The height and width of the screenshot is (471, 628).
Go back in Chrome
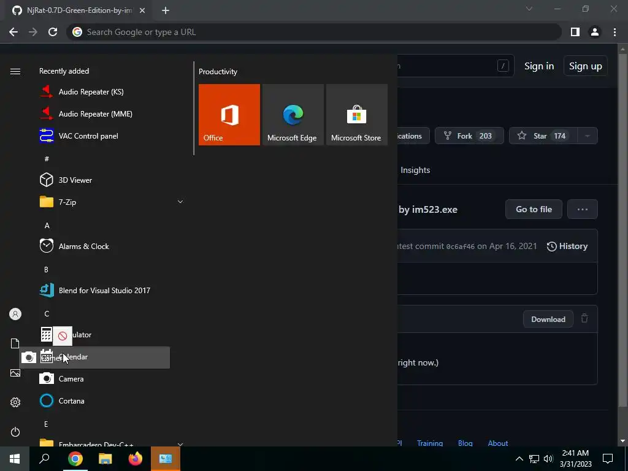point(13,32)
